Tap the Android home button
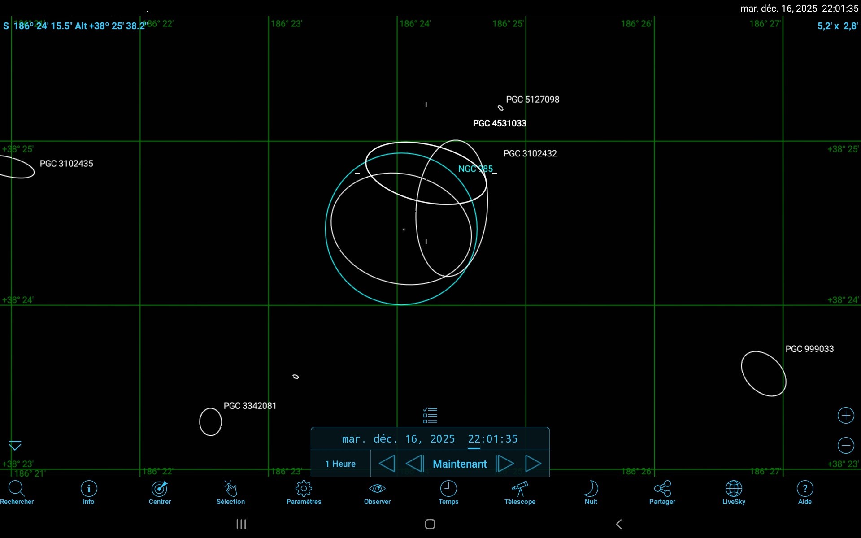This screenshot has height=538, width=861. pos(430,524)
